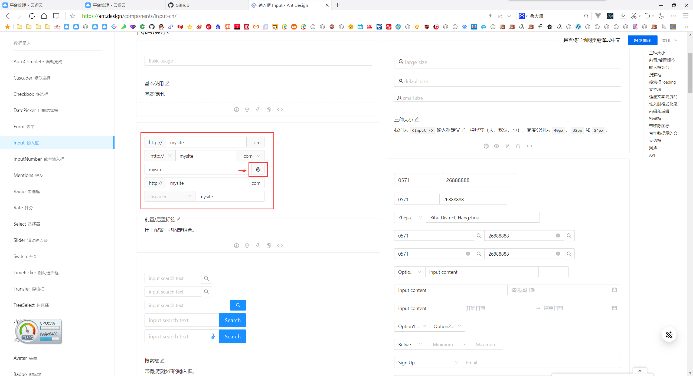Click the Search button beside the search field
This screenshot has width=693, height=376.
pos(232,320)
